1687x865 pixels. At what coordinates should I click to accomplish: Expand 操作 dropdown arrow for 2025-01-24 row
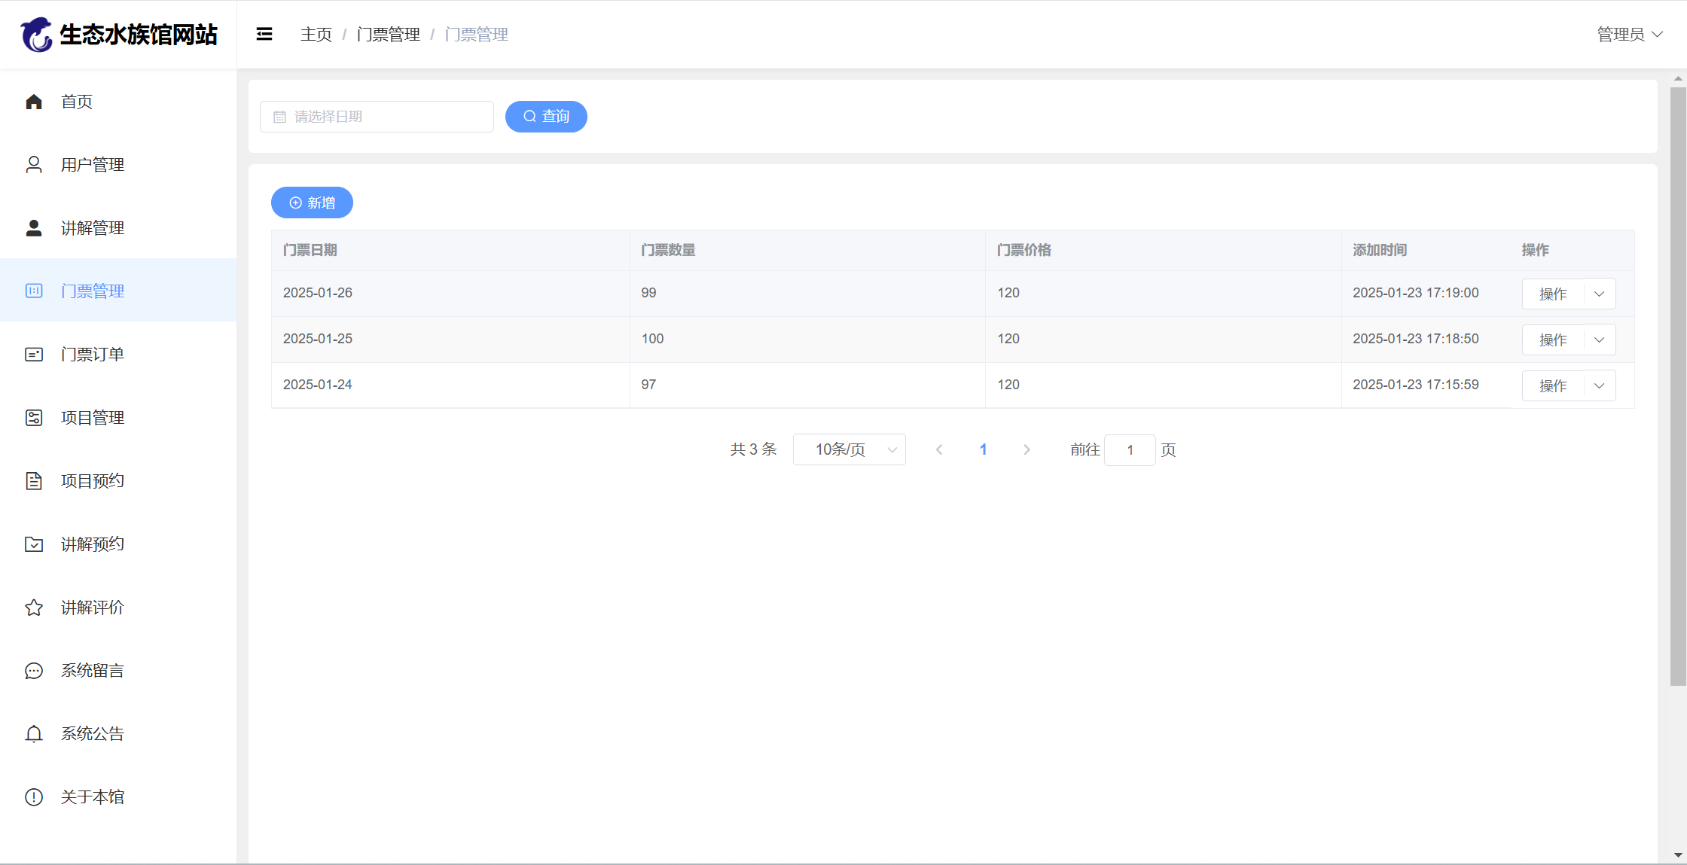1599,385
